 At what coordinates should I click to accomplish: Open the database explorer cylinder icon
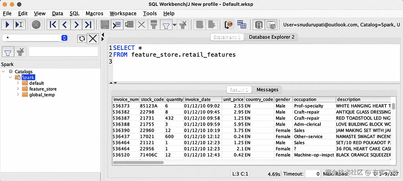259,25
